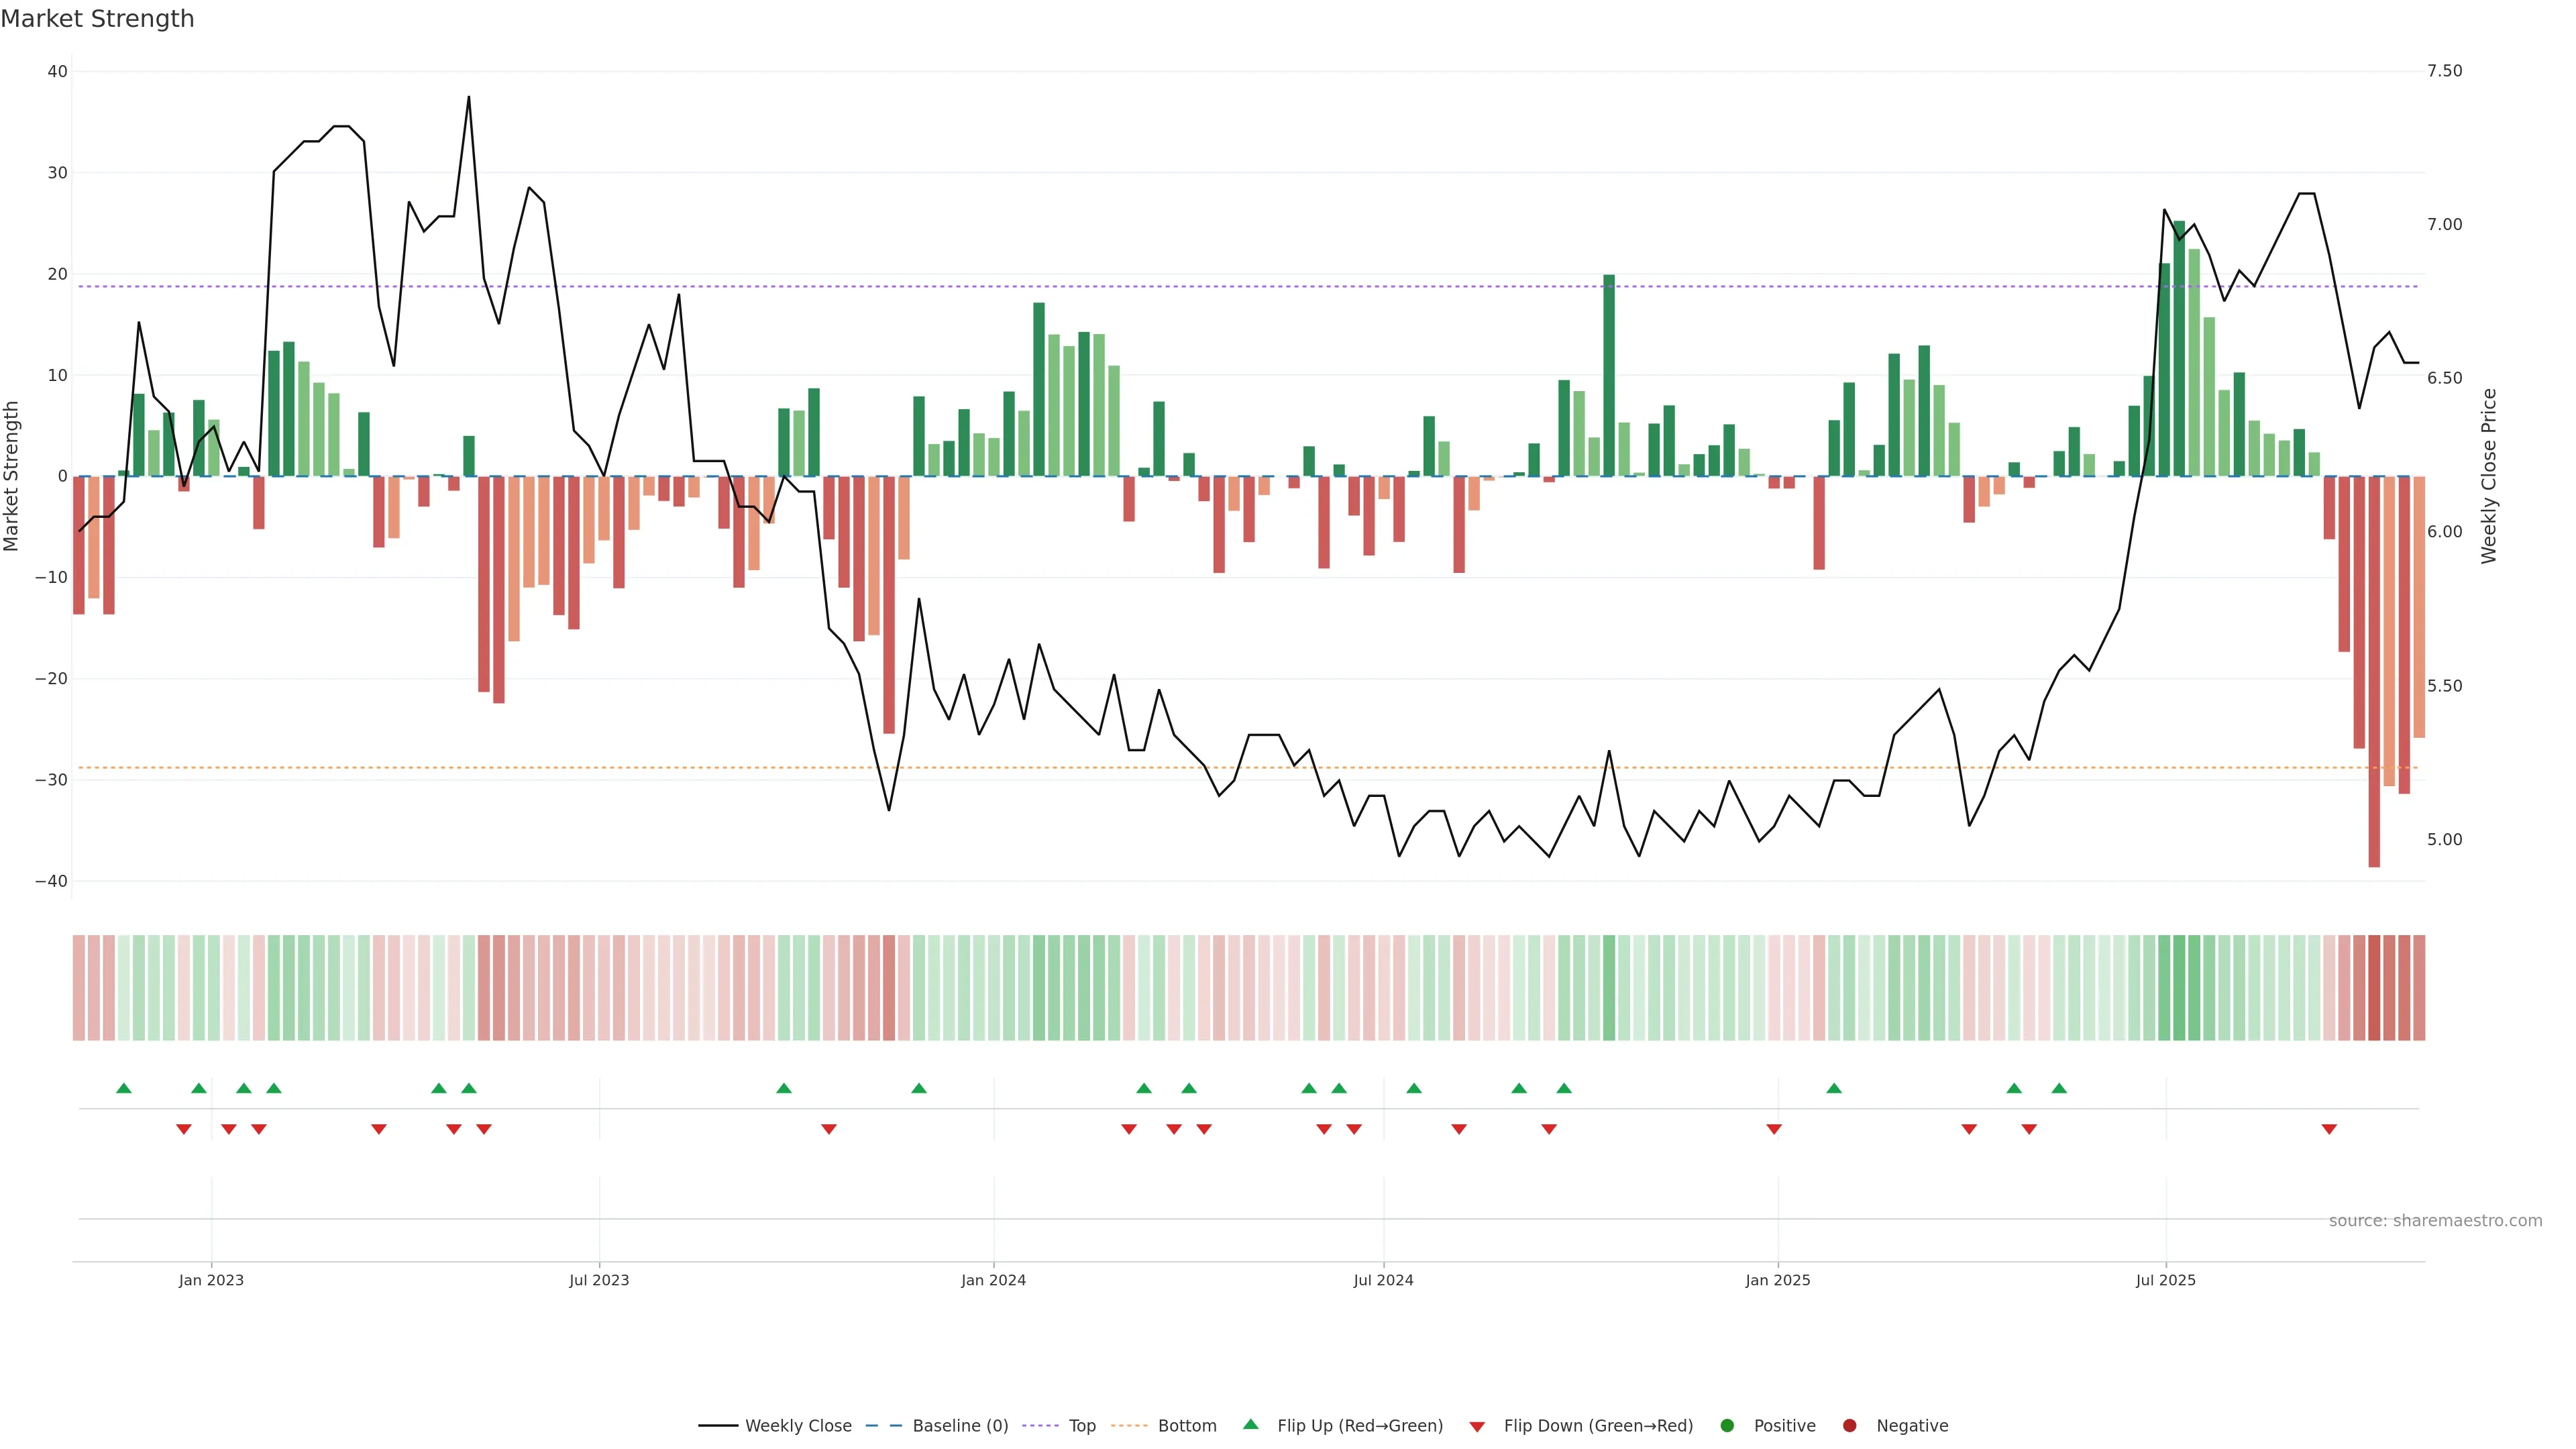This screenshot has width=2576, height=1449.
Task: Click the Jul 2024 x-axis label
Action: pyautogui.click(x=1383, y=1280)
